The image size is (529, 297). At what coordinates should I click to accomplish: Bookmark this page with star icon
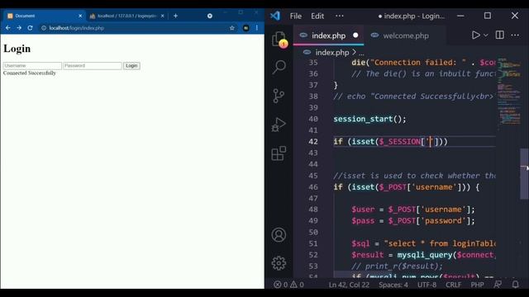tap(232, 28)
